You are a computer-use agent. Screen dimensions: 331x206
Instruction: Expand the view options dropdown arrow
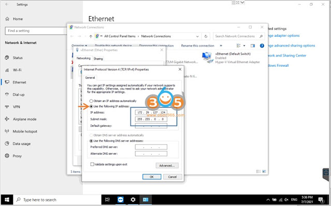click(x=244, y=46)
